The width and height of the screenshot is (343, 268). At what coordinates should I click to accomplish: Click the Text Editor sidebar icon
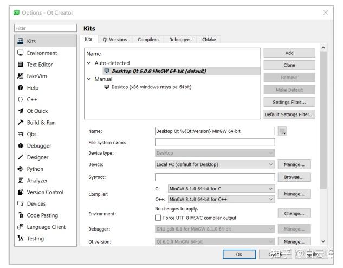pyautogui.click(x=21, y=65)
